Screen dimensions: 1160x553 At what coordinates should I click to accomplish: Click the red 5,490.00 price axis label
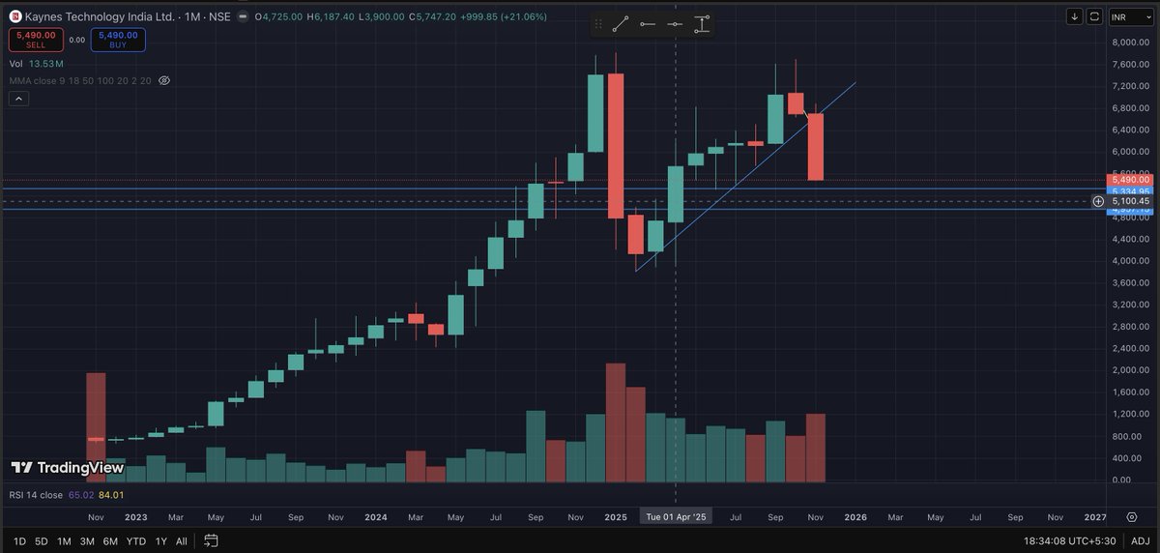(x=1130, y=180)
